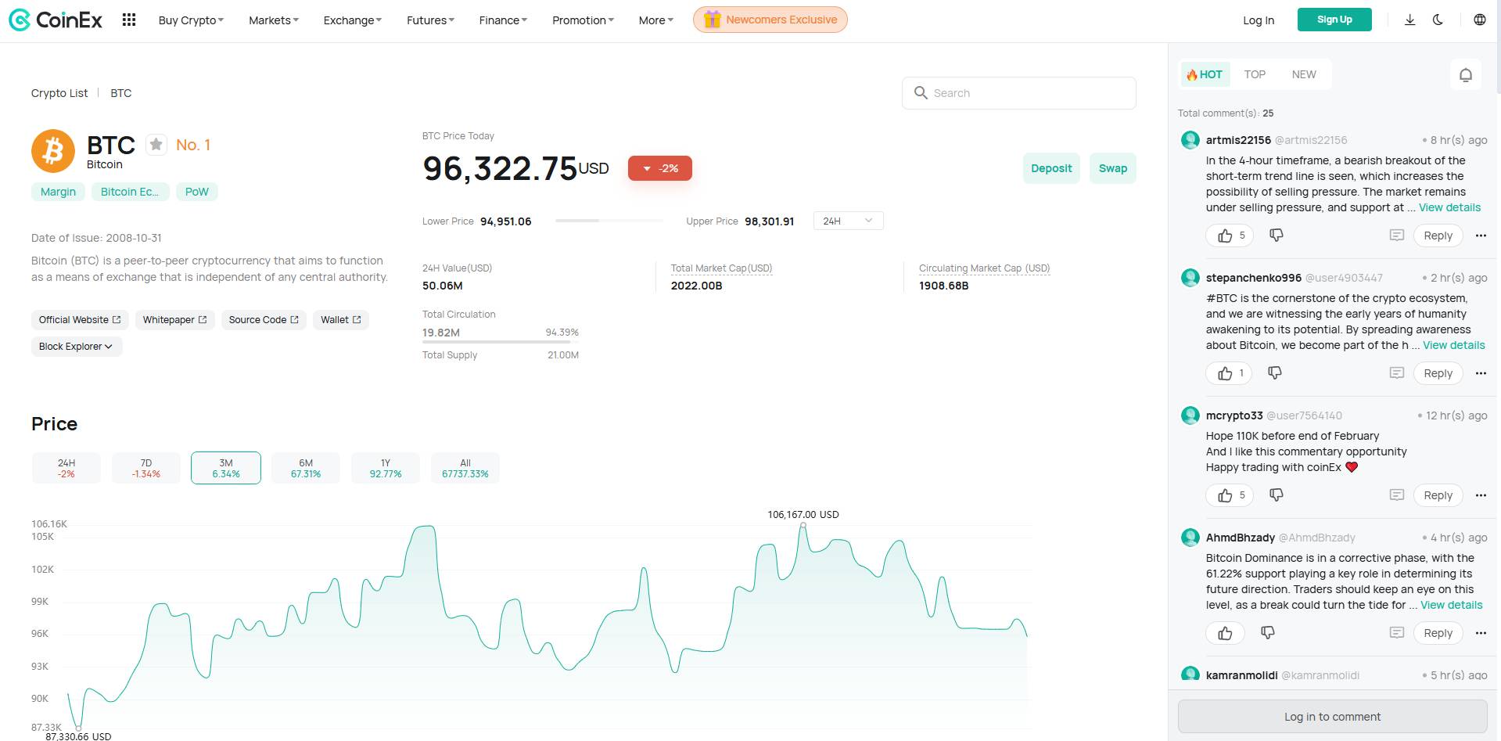Expand the Promotion menu
1501x741 pixels.
583,20
